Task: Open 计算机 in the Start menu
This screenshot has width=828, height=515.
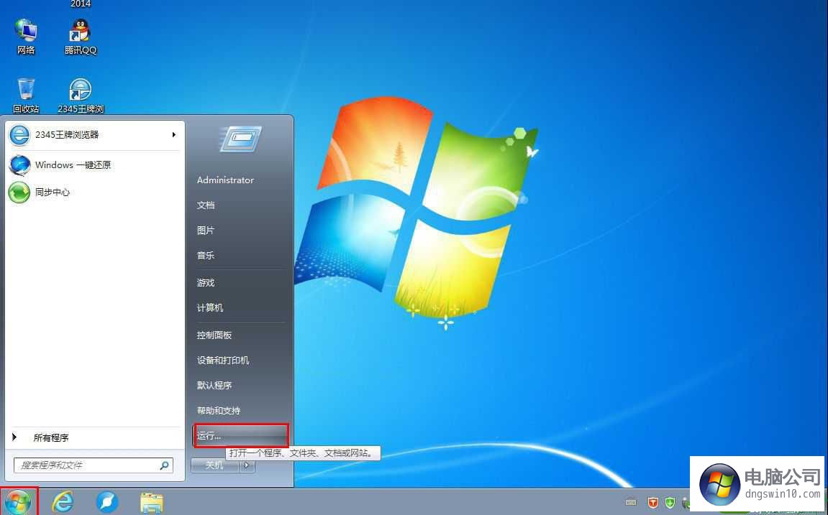Action: tap(210, 308)
